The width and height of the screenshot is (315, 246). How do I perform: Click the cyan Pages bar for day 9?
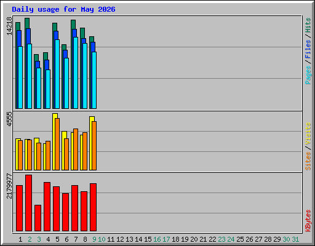[94, 81]
